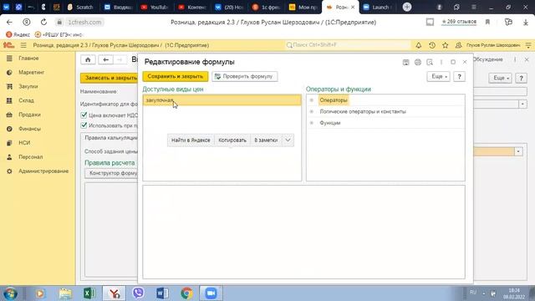Click the globe link icon in formula dialog title
This screenshot has width=535, height=301.
click(x=418, y=62)
